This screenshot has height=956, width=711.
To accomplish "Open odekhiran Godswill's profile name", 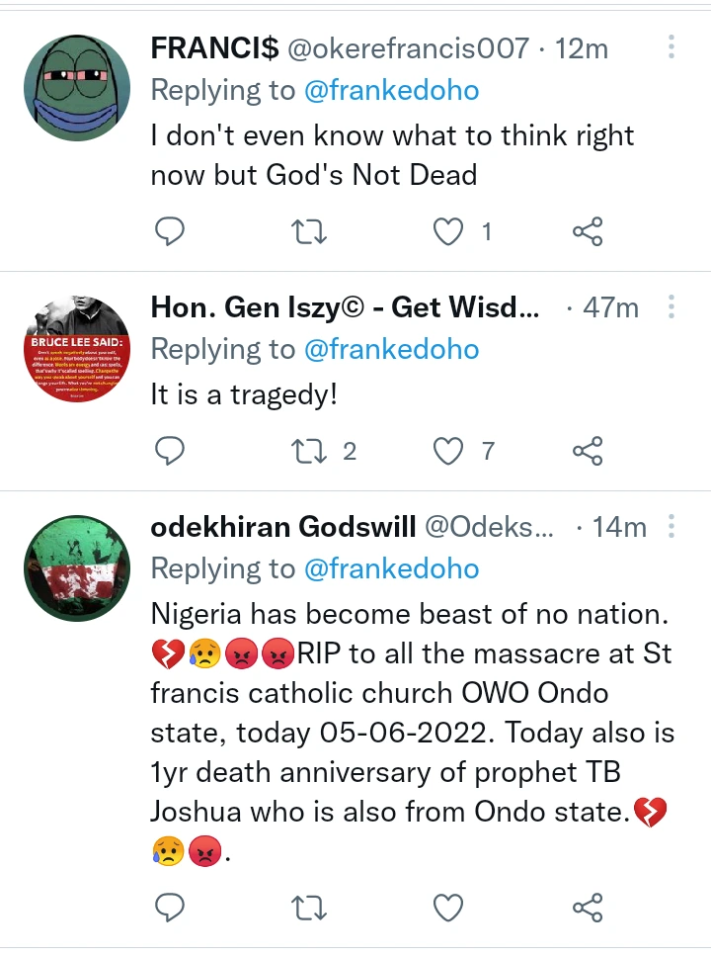I will pyautogui.click(x=283, y=528).
